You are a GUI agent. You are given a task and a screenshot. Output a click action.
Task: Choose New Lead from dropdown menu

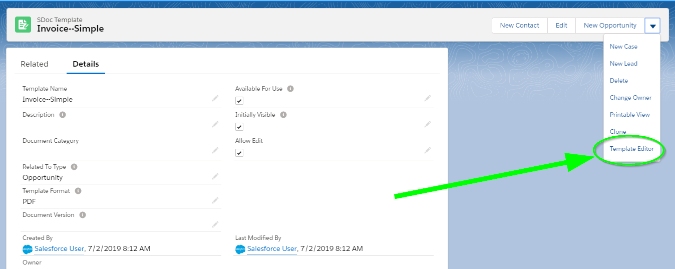click(623, 64)
